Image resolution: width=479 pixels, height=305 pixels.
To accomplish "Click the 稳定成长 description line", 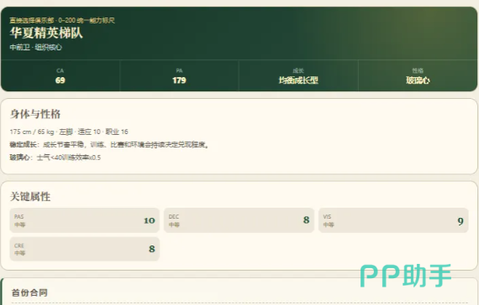I will (x=109, y=144).
